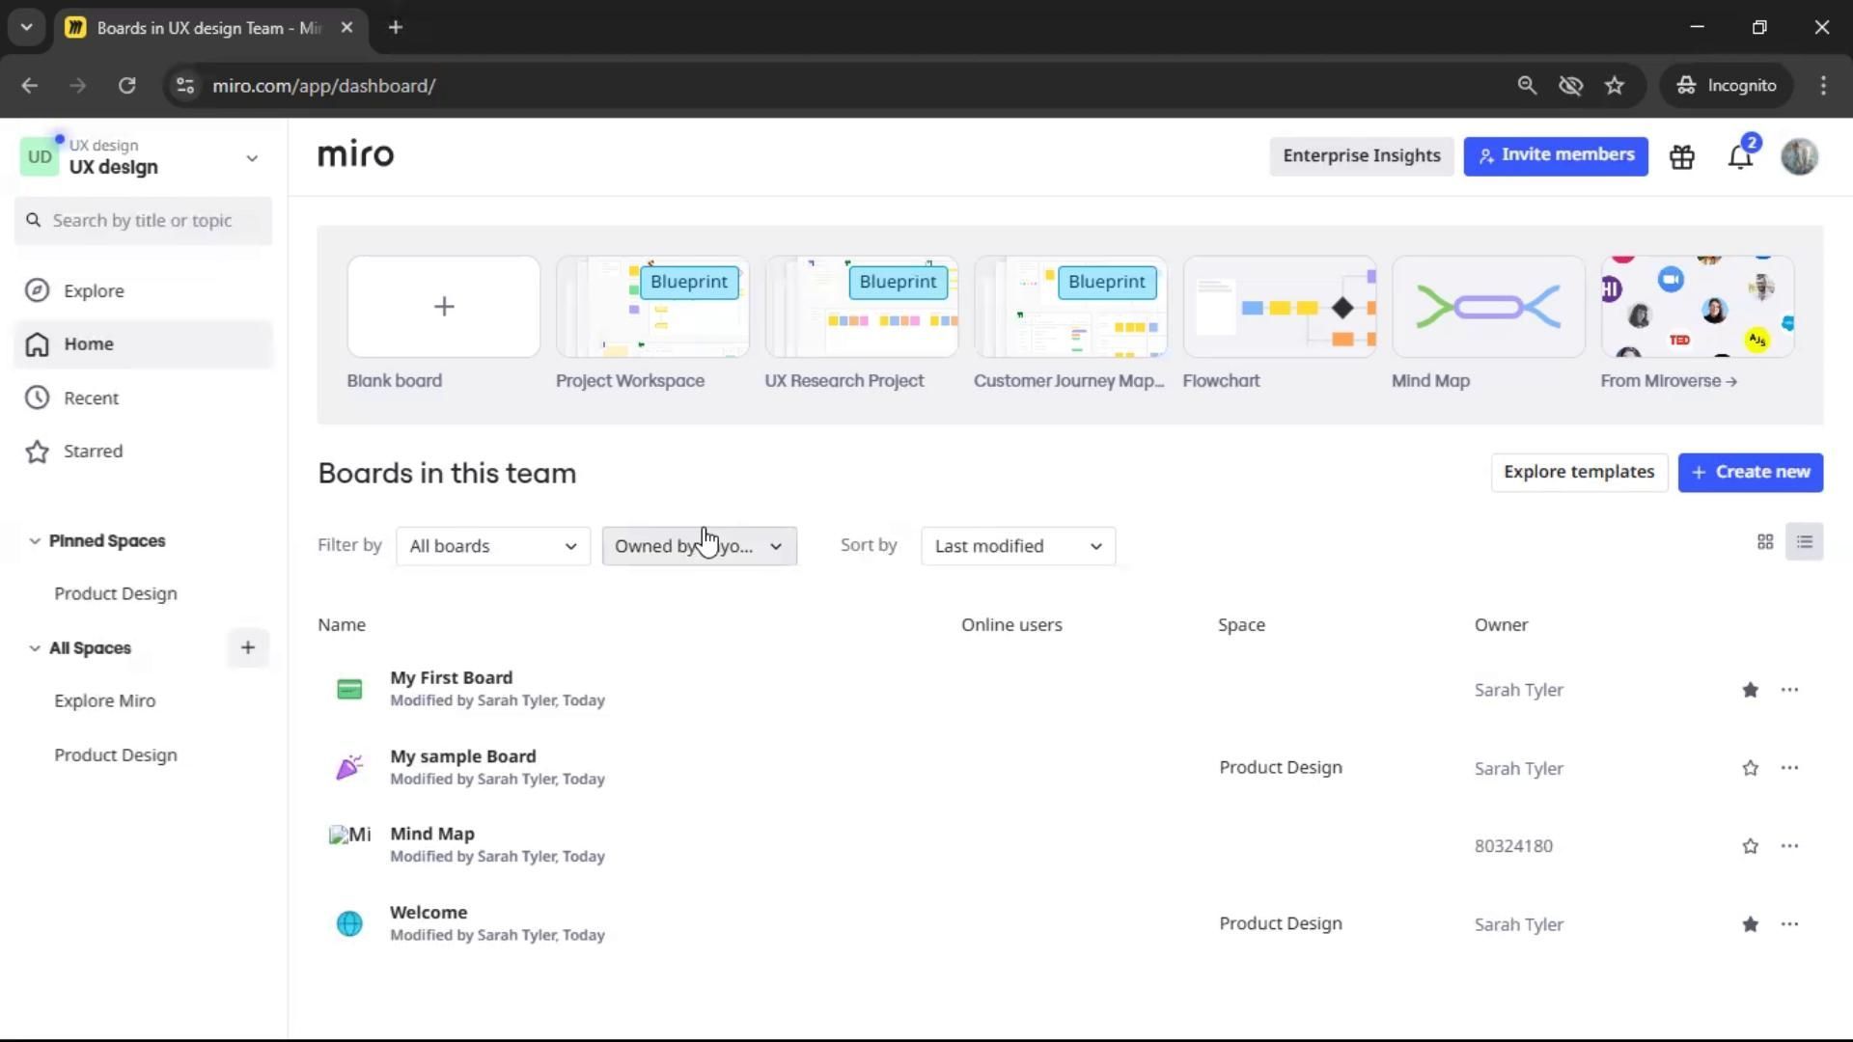Select the UX Research Project template
This screenshot has width=1853, height=1042.
click(x=862, y=307)
